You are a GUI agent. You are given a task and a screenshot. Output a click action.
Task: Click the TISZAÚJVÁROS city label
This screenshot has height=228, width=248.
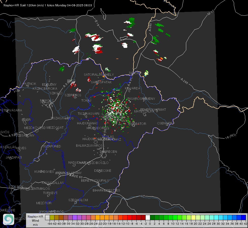click(62, 118)
